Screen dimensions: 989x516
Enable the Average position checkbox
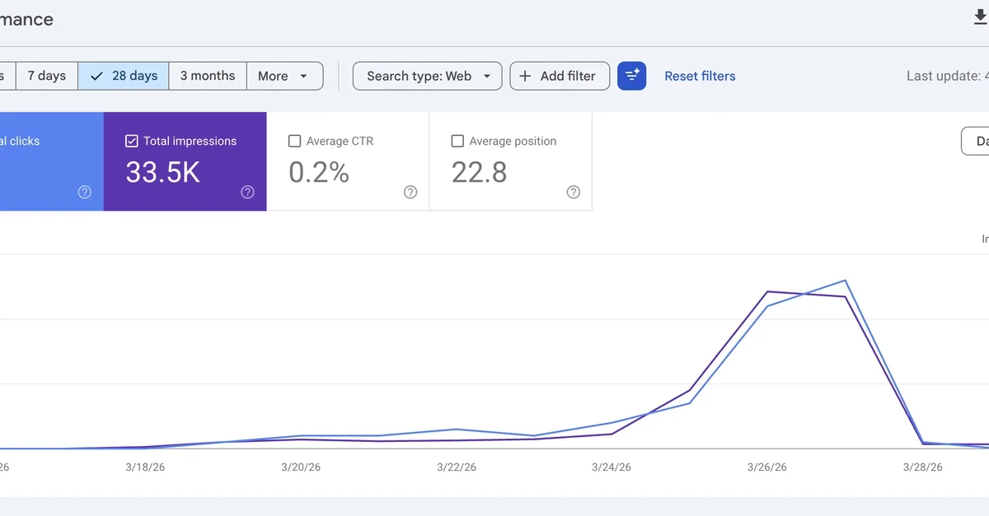[x=458, y=142]
